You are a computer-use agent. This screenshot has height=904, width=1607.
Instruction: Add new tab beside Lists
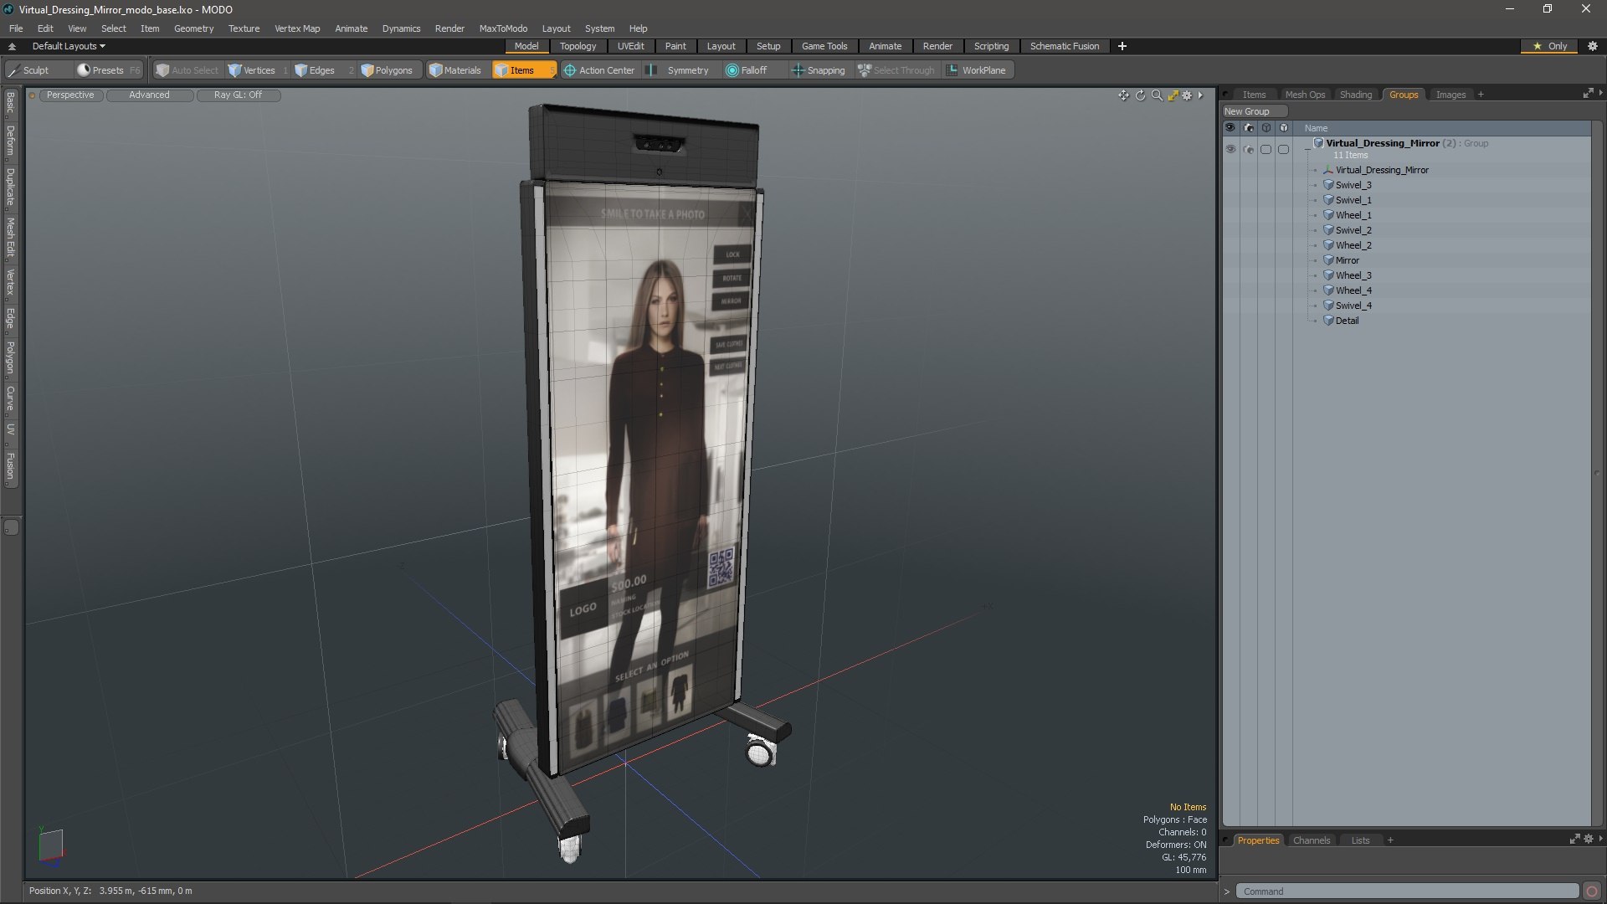[x=1390, y=840]
